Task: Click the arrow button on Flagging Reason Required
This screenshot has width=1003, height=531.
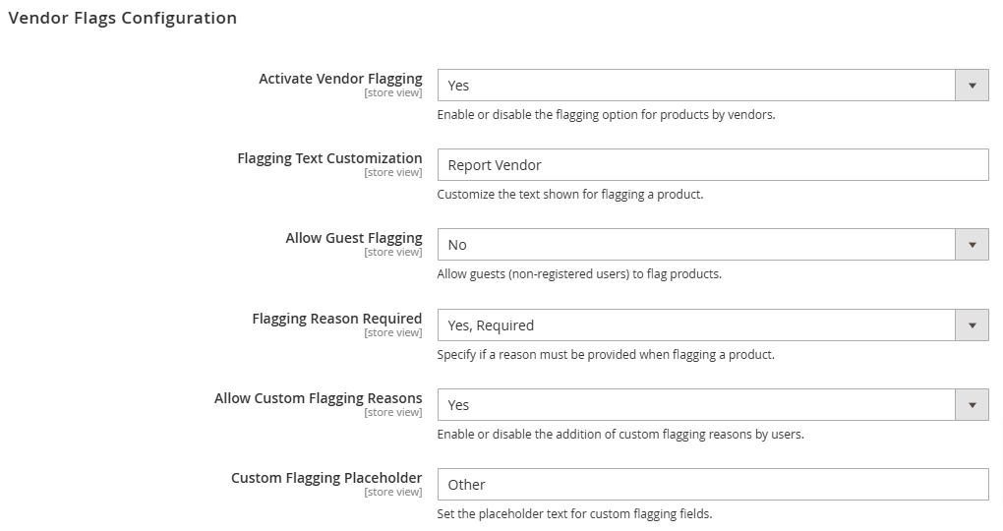Action: (x=972, y=325)
